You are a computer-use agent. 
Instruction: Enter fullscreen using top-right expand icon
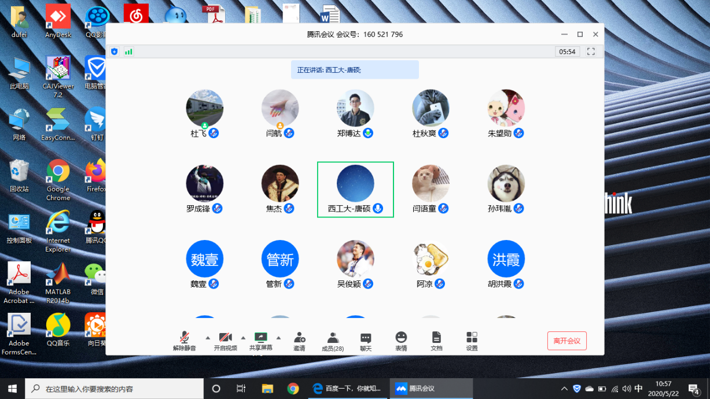[x=591, y=51]
